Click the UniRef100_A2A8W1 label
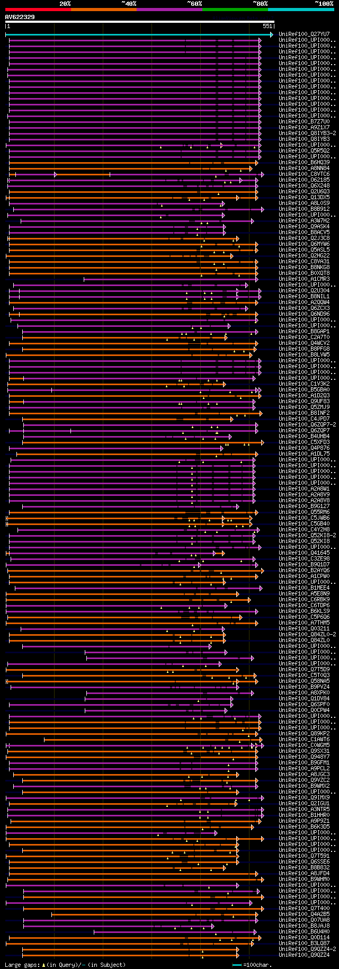This screenshot has width=339, height=969. tap(304, 488)
